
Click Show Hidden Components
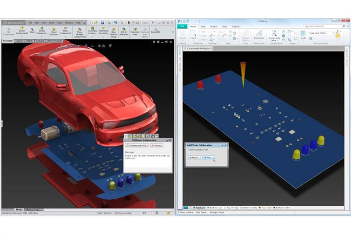point(80,32)
